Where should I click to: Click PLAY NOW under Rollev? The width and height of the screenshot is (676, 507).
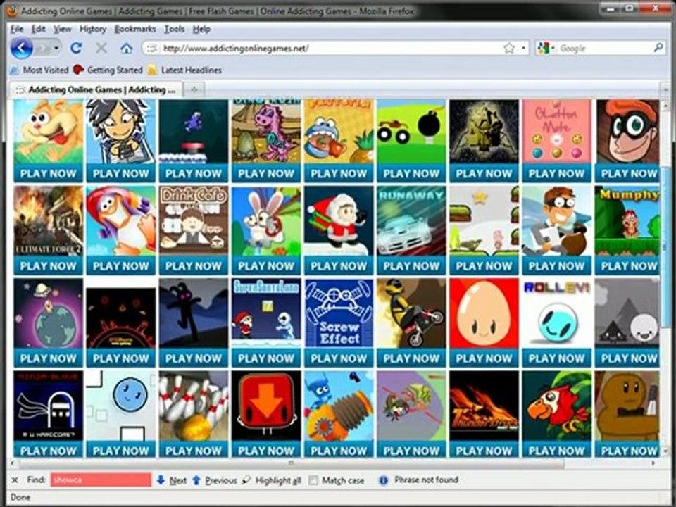pos(556,358)
